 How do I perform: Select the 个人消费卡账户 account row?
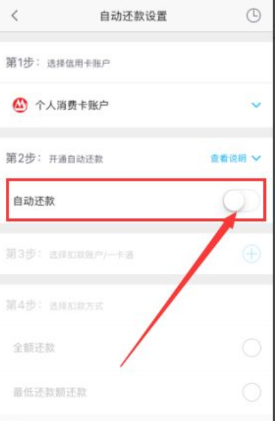137,105
